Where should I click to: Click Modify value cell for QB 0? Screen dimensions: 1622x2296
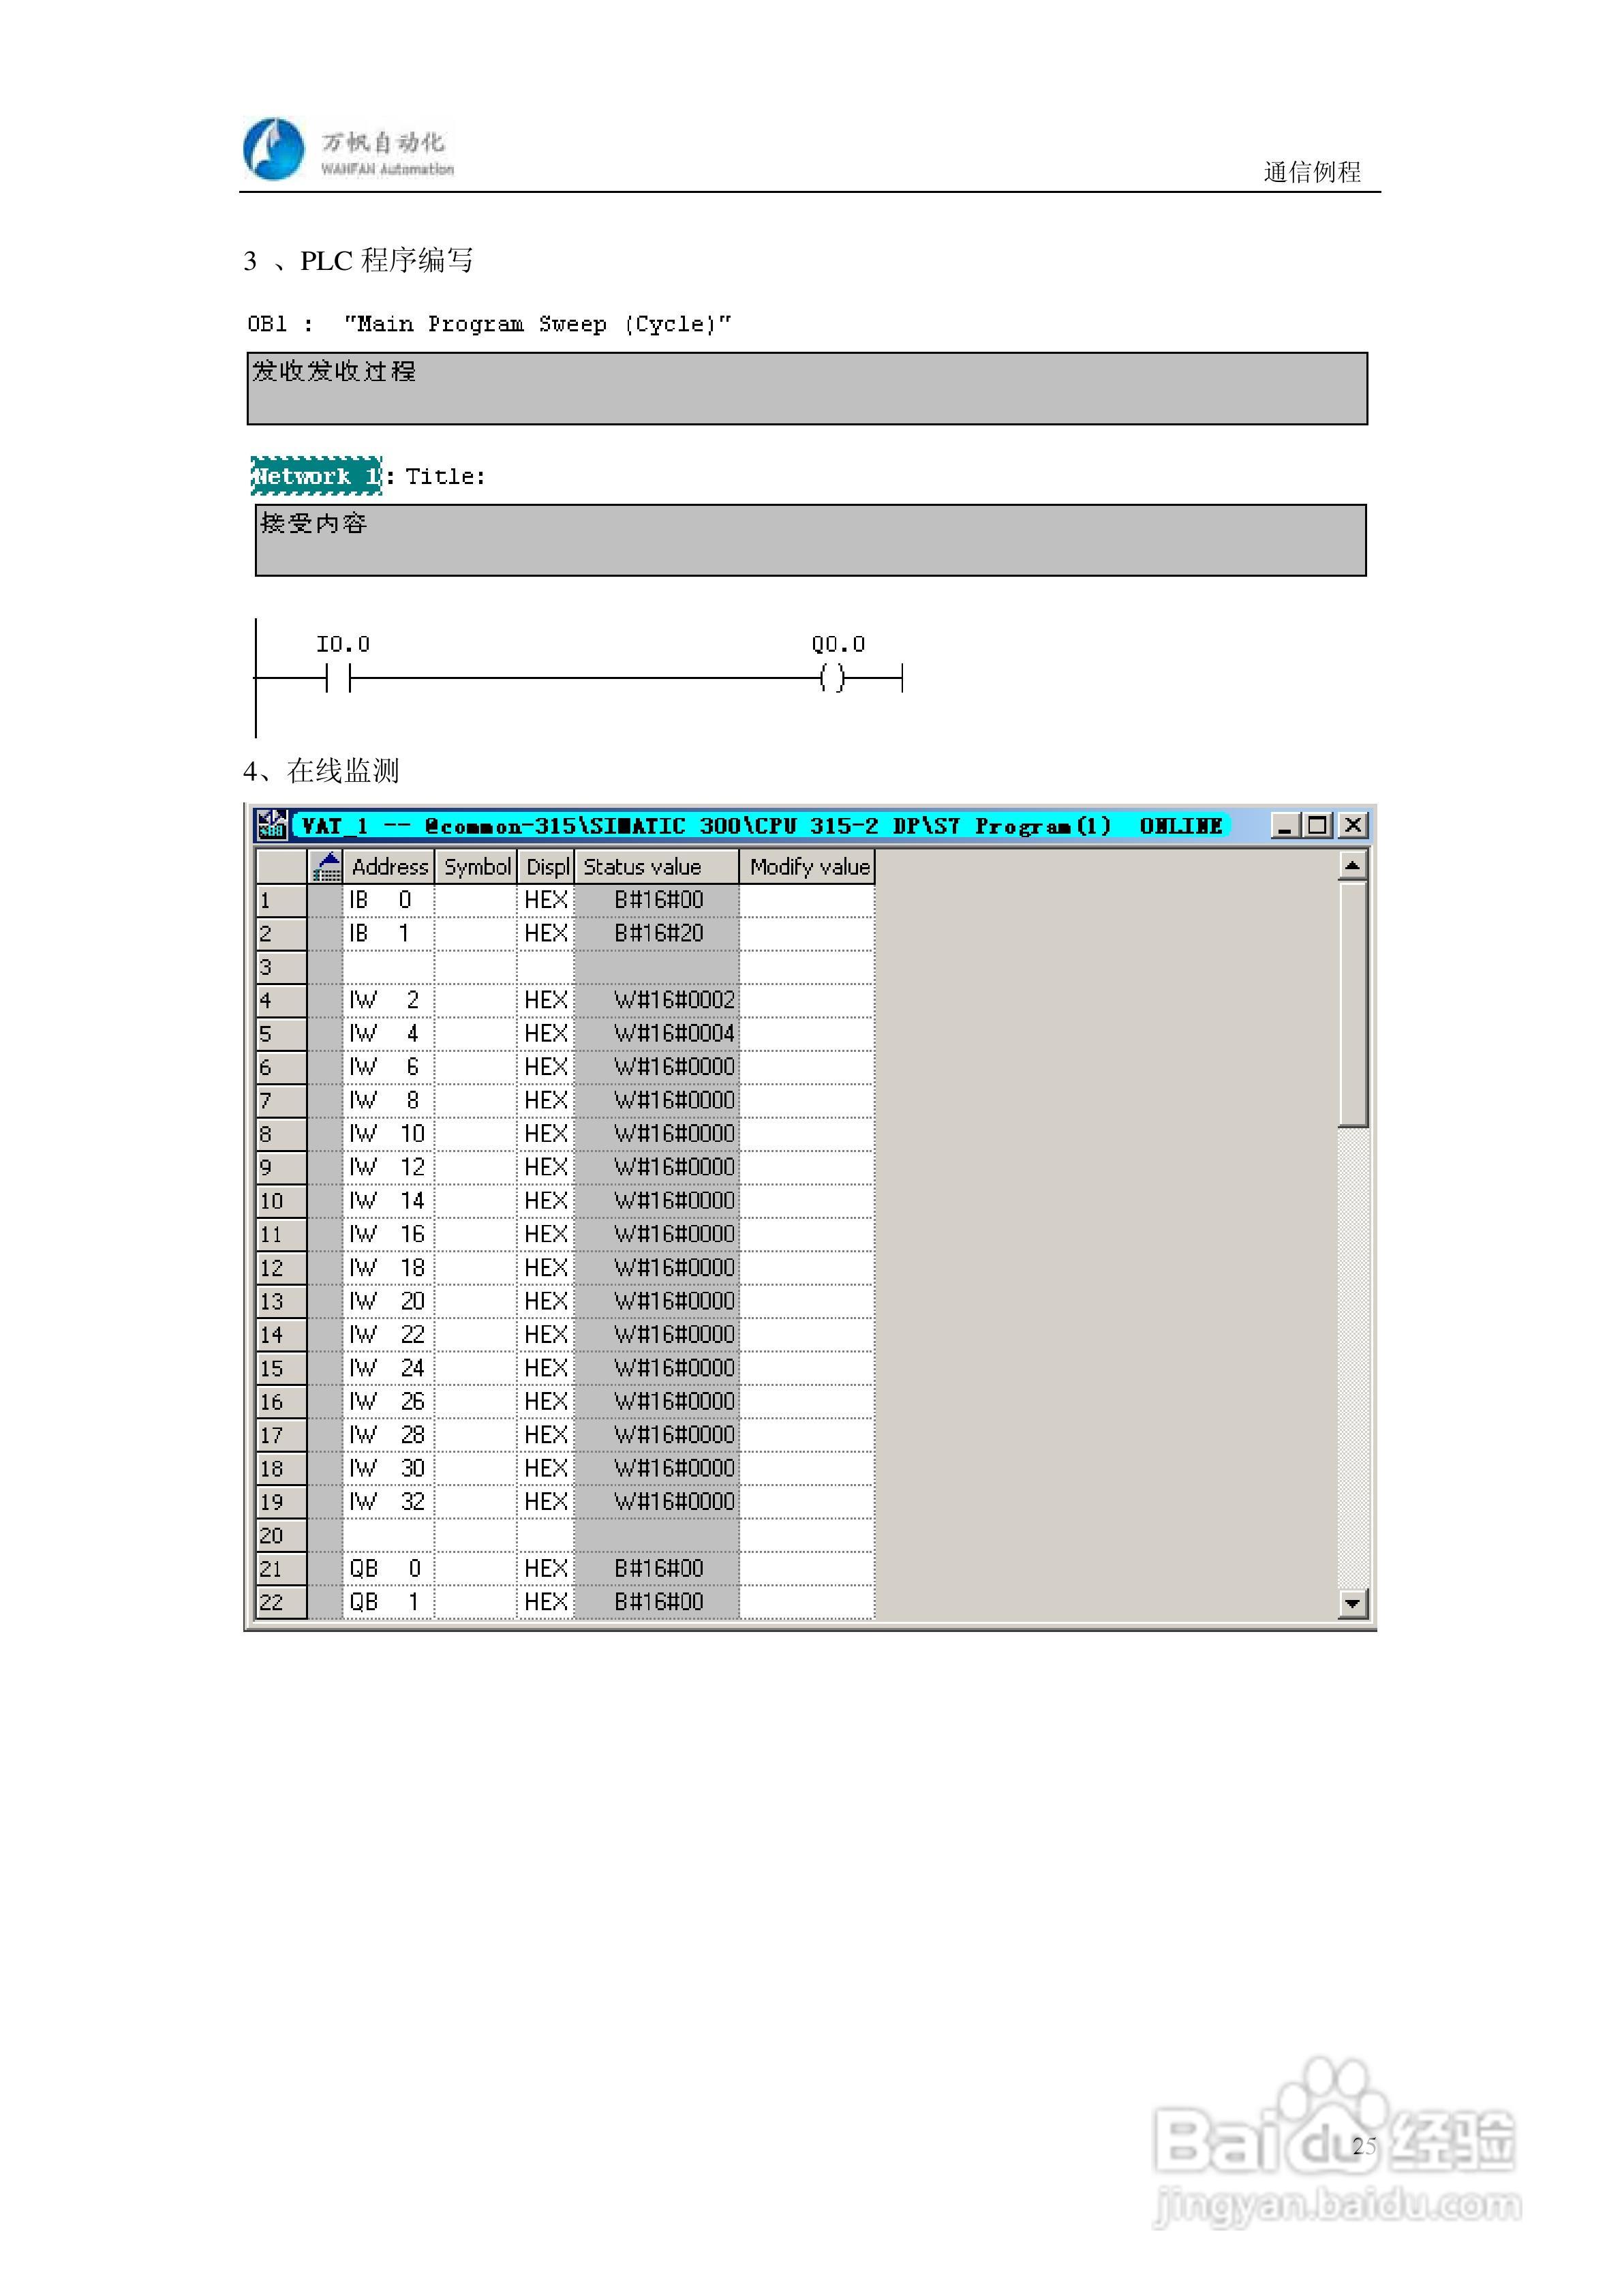click(x=807, y=1569)
